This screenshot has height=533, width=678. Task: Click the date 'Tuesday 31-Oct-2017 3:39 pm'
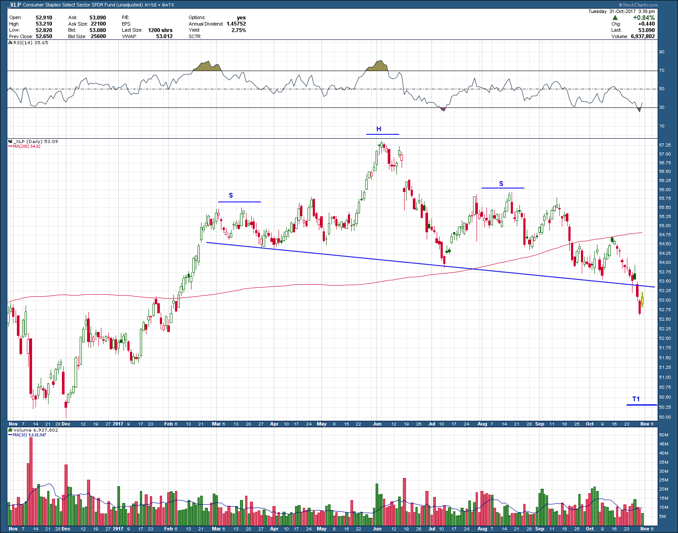[x=621, y=11]
